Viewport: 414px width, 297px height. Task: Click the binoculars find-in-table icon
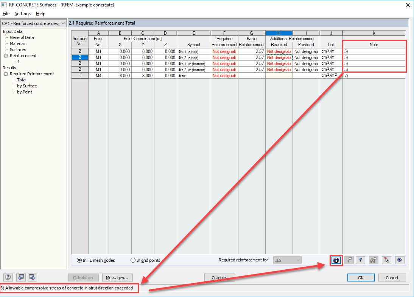point(374,260)
